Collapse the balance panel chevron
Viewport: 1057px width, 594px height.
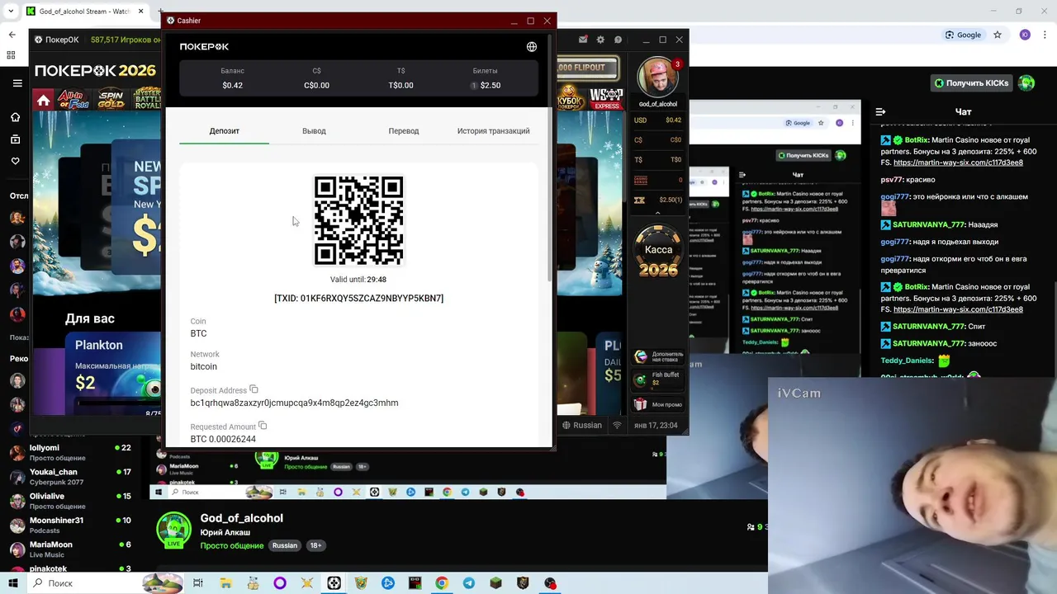pos(658,214)
